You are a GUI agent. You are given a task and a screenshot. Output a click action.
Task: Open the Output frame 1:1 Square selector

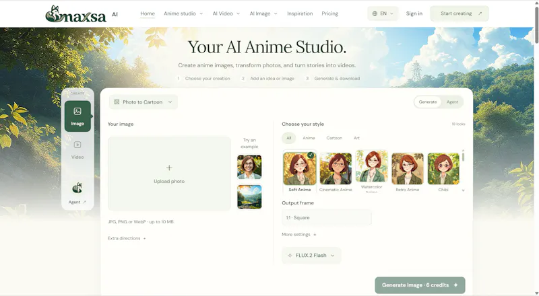tap(327, 218)
